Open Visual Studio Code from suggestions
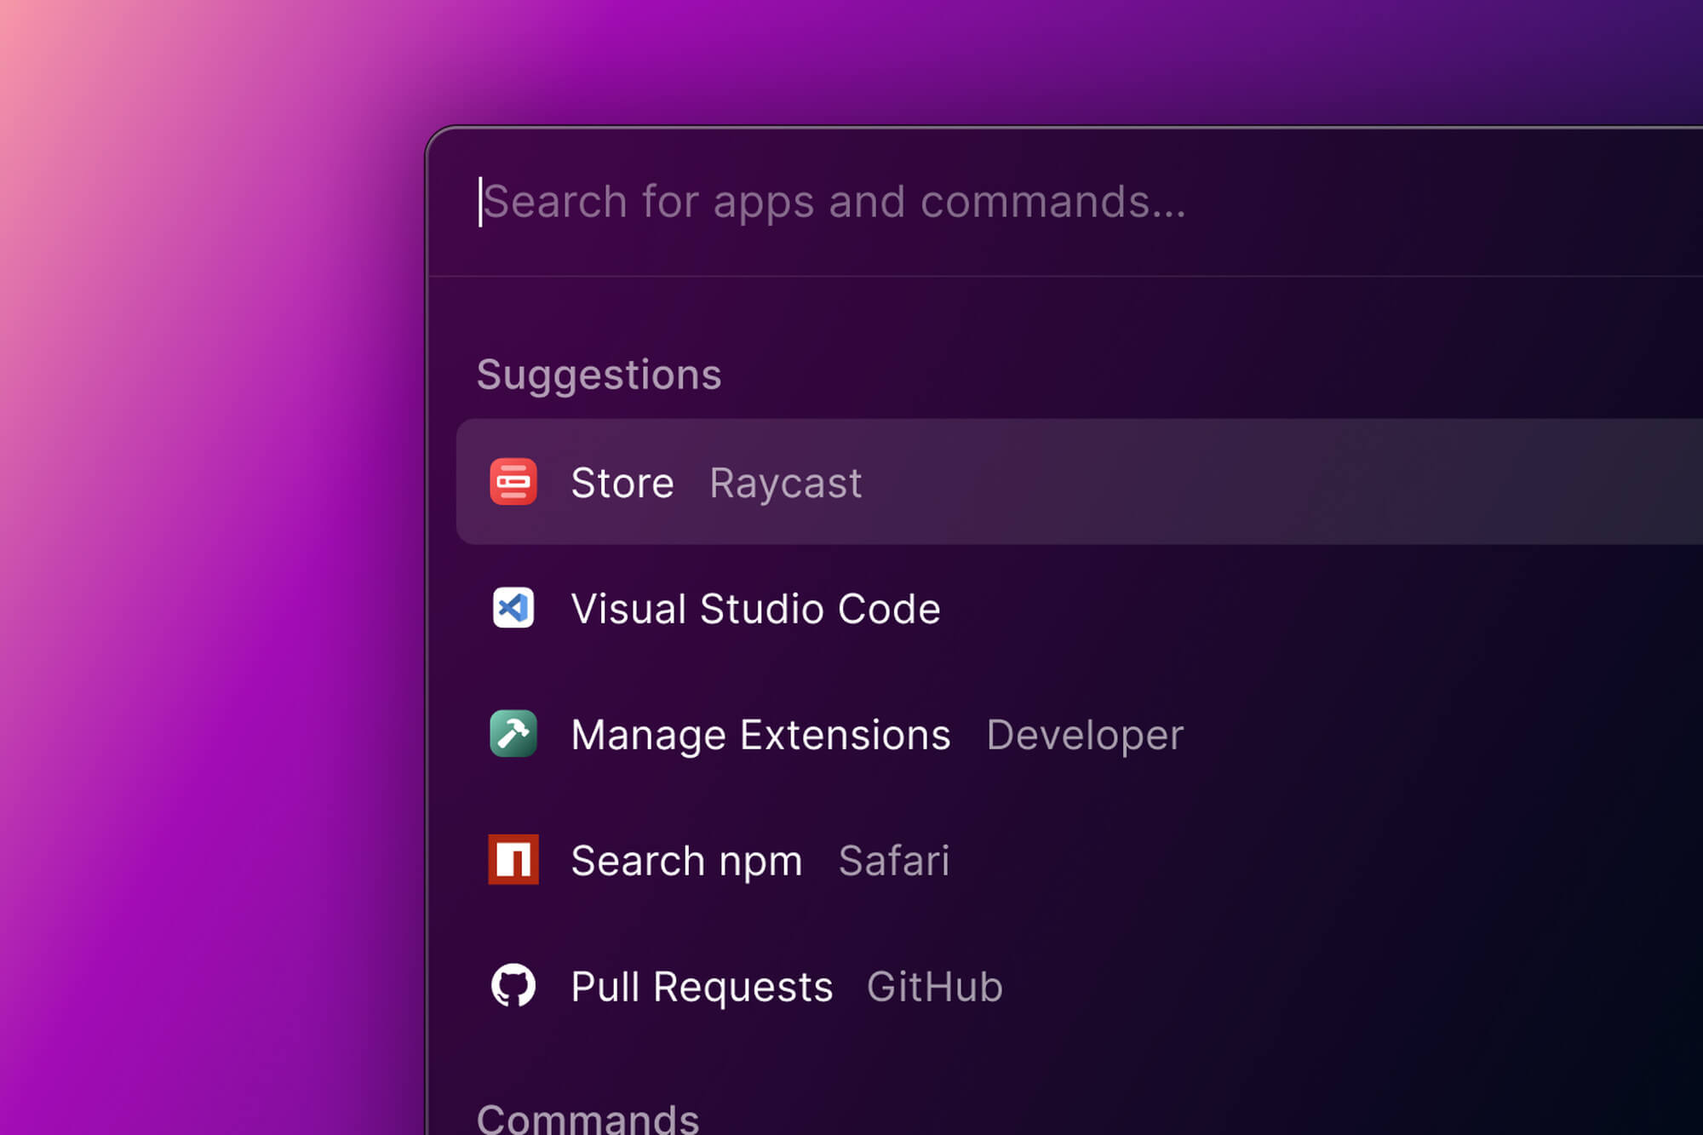The width and height of the screenshot is (1703, 1135). [x=755, y=608]
